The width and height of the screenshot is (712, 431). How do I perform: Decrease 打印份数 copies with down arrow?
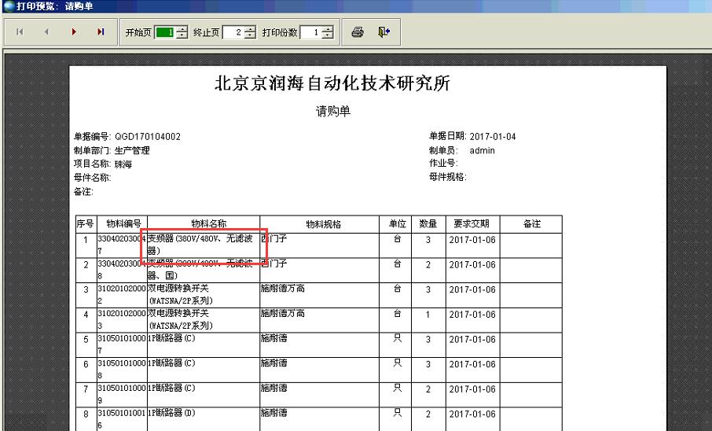[327, 36]
